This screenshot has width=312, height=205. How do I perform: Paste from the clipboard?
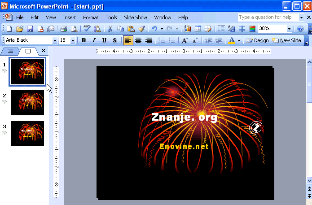click(131, 29)
